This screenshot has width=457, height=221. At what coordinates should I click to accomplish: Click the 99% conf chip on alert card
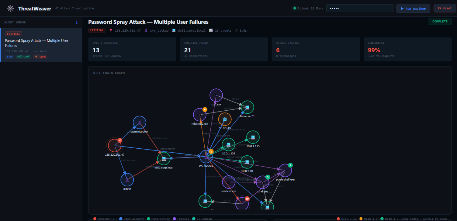pyautogui.click(x=23, y=57)
